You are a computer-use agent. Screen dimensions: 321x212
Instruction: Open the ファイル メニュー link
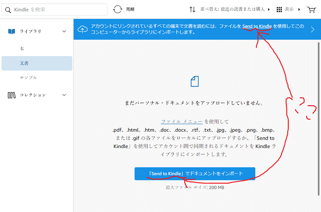(x=182, y=122)
